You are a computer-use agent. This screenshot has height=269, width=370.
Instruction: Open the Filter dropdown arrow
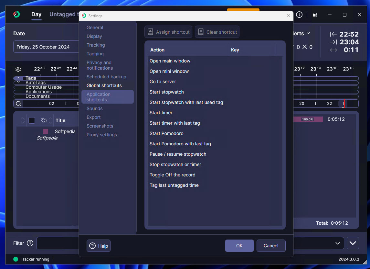point(337,243)
